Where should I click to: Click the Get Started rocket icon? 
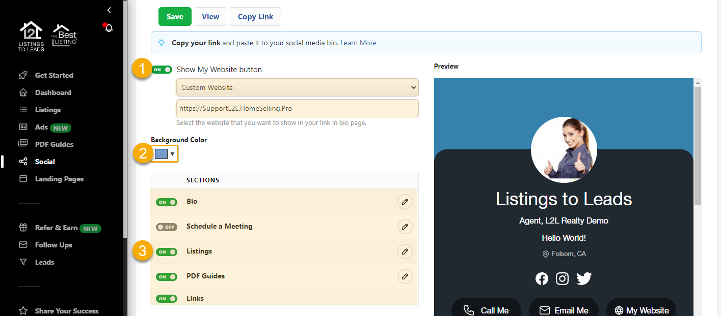pyautogui.click(x=23, y=75)
